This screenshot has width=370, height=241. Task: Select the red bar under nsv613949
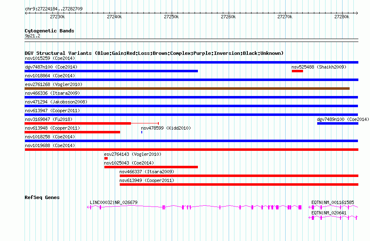239,184
